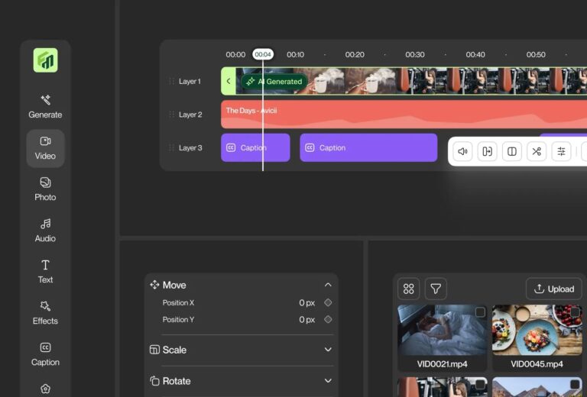Open the Caption sidebar section

[x=45, y=354]
